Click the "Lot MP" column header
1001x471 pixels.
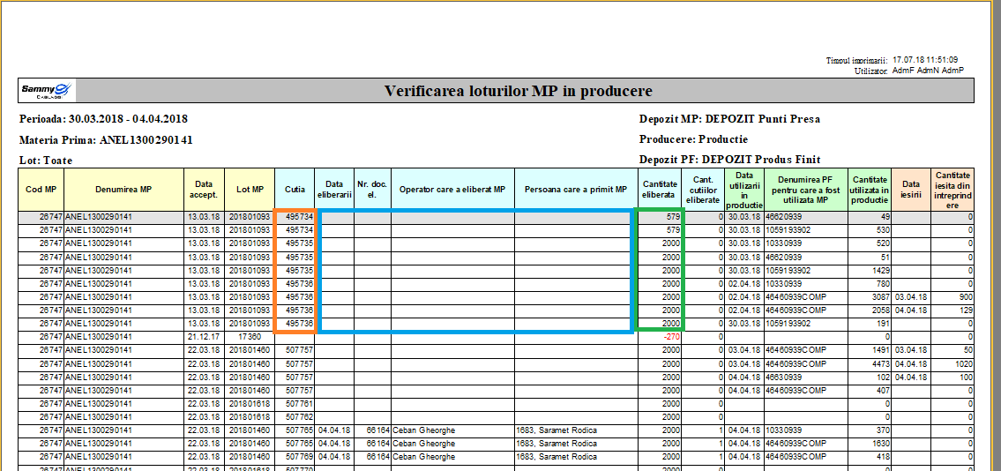[250, 190]
